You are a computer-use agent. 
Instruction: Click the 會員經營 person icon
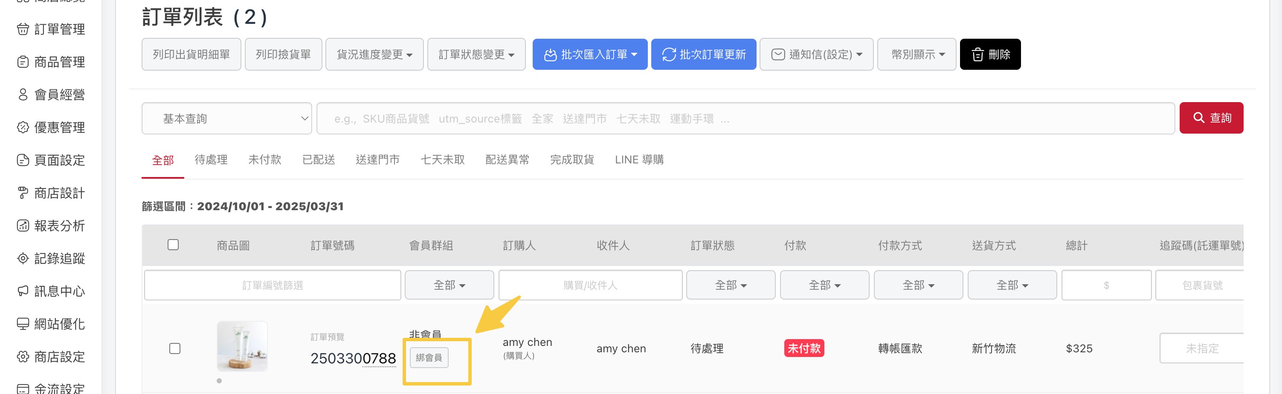click(23, 95)
